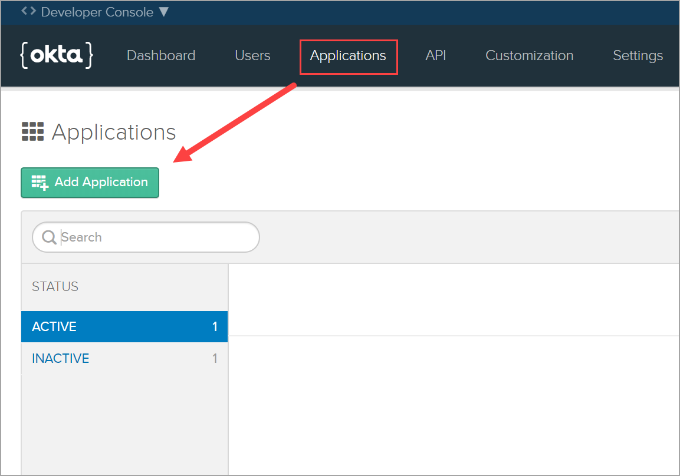680x476 pixels.
Task: Click the add-application grid-plus icon on the green button
Action: coord(38,182)
